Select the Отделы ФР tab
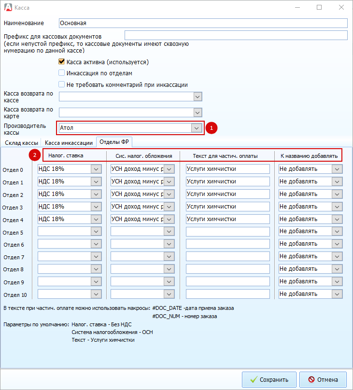Viewport: 353px width, 390px height. [114, 142]
